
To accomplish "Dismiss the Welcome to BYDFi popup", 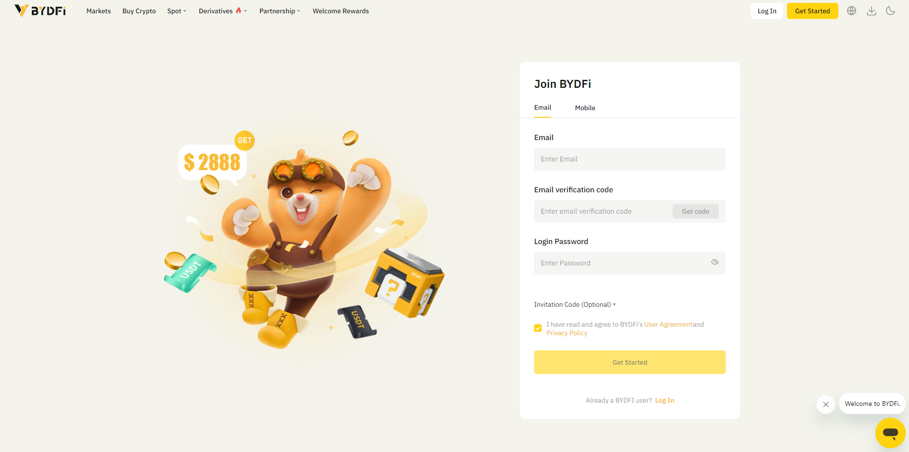I will point(826,405).
